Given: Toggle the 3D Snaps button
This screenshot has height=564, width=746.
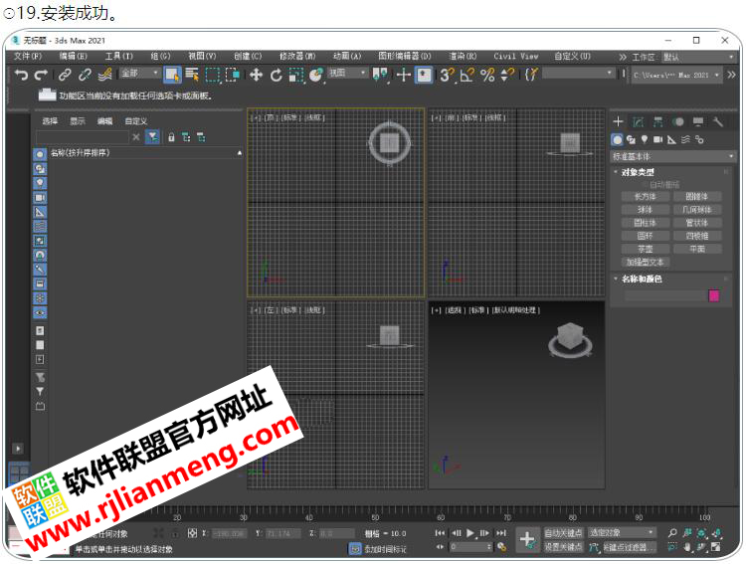Looking at the screenshot, I should pos(447,75).
